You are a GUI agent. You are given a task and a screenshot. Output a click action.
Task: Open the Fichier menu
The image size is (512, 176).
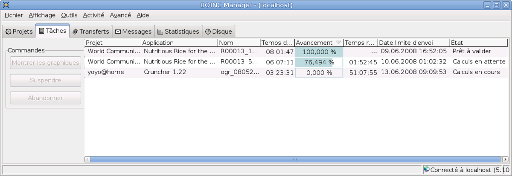(x=14, y=15)
